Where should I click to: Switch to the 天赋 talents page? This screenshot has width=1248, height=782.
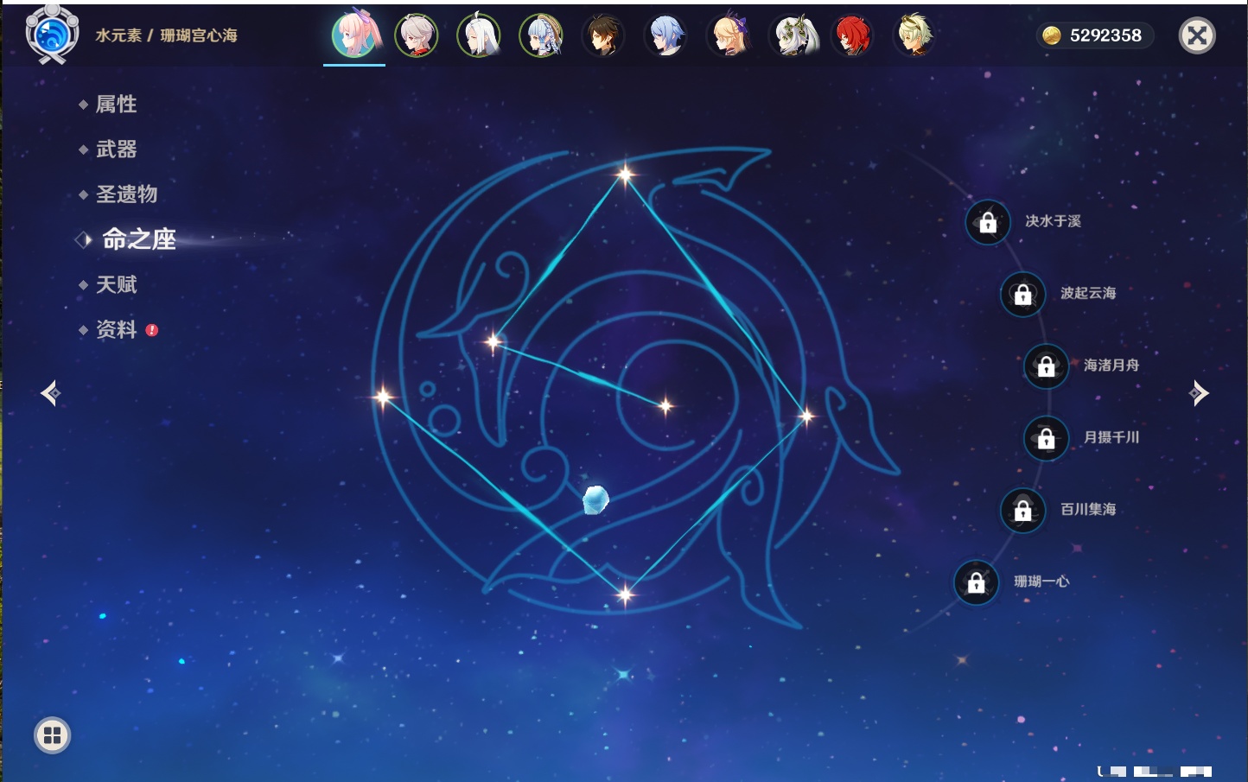(116, 284)
